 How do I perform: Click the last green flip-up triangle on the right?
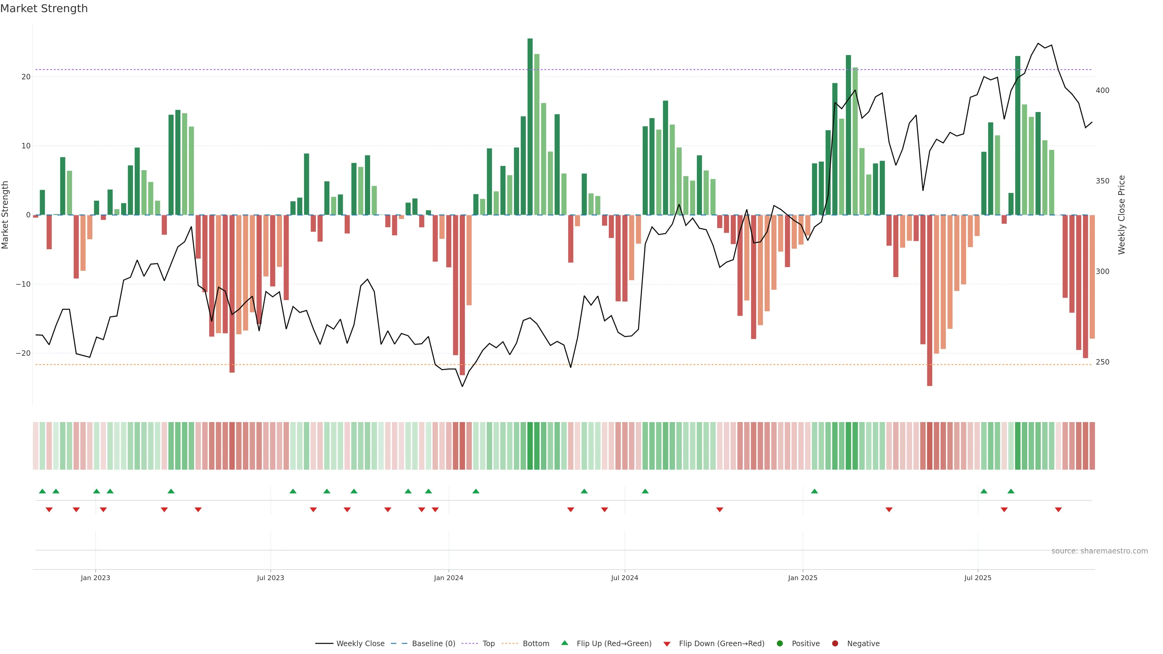tap(1011, 491)
